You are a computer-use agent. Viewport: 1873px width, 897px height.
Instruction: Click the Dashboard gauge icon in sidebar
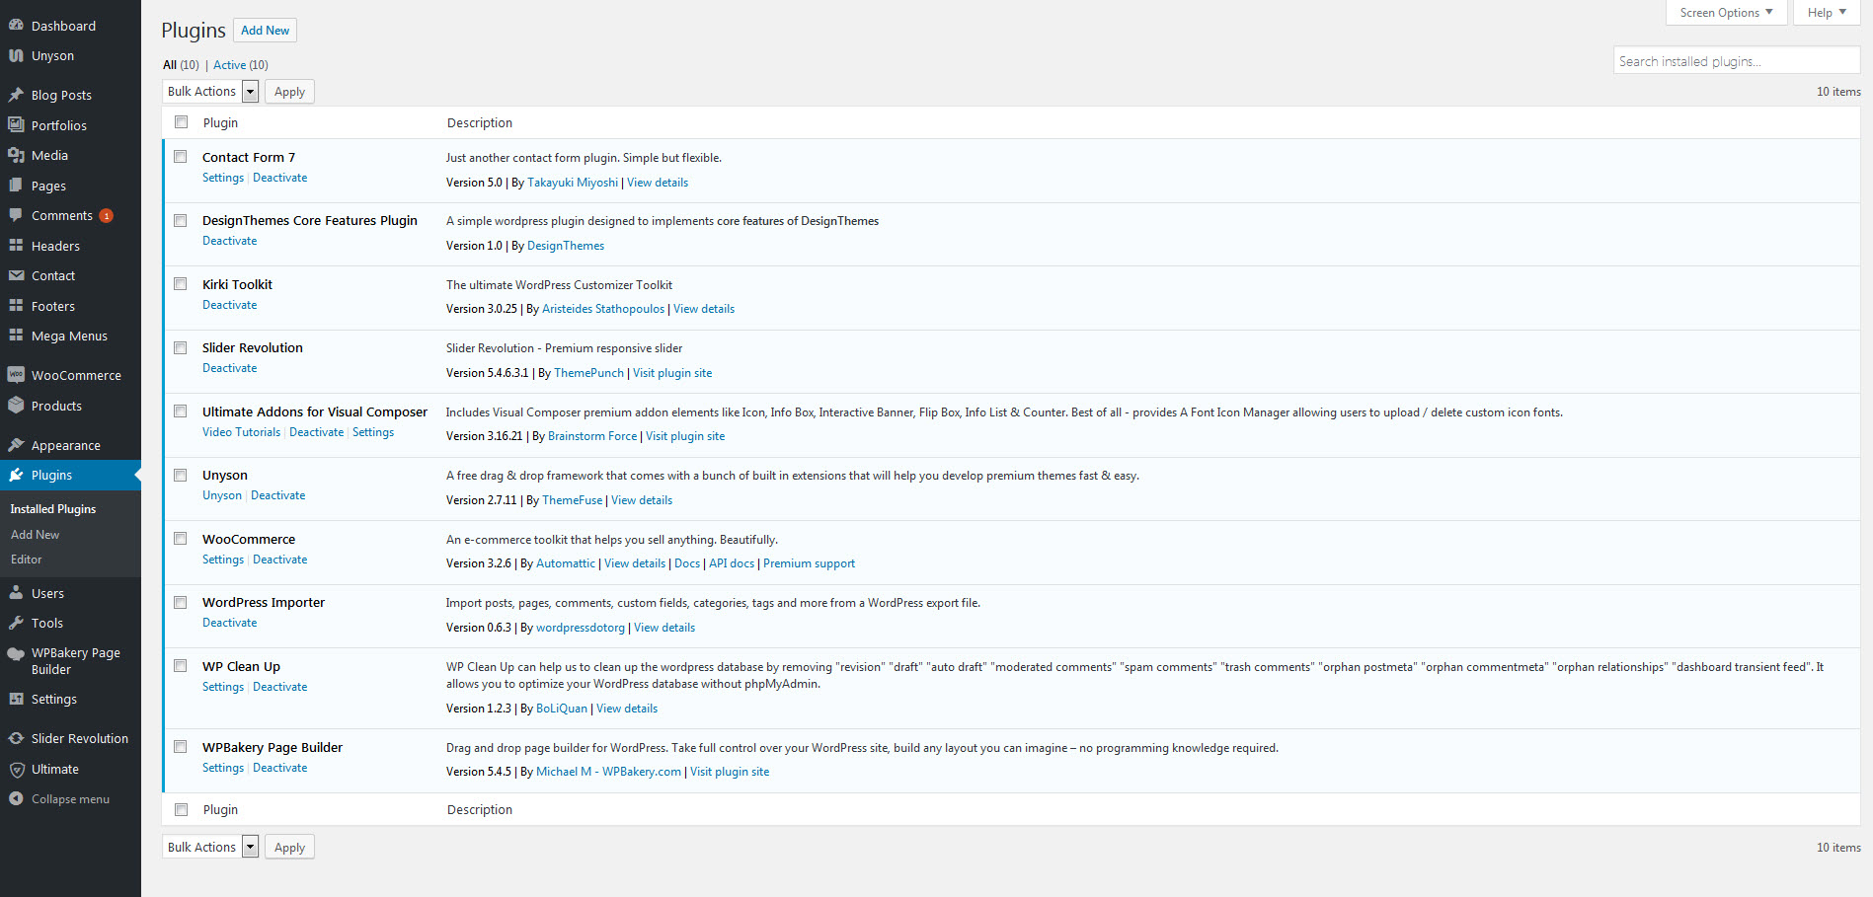(x=16, y=26)
